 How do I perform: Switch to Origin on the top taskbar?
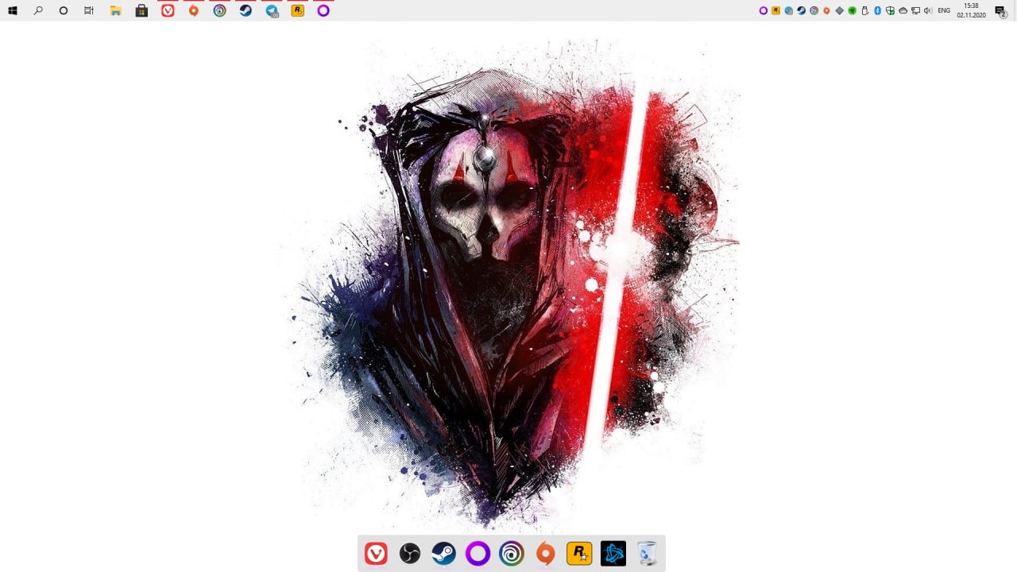[194, 11]
